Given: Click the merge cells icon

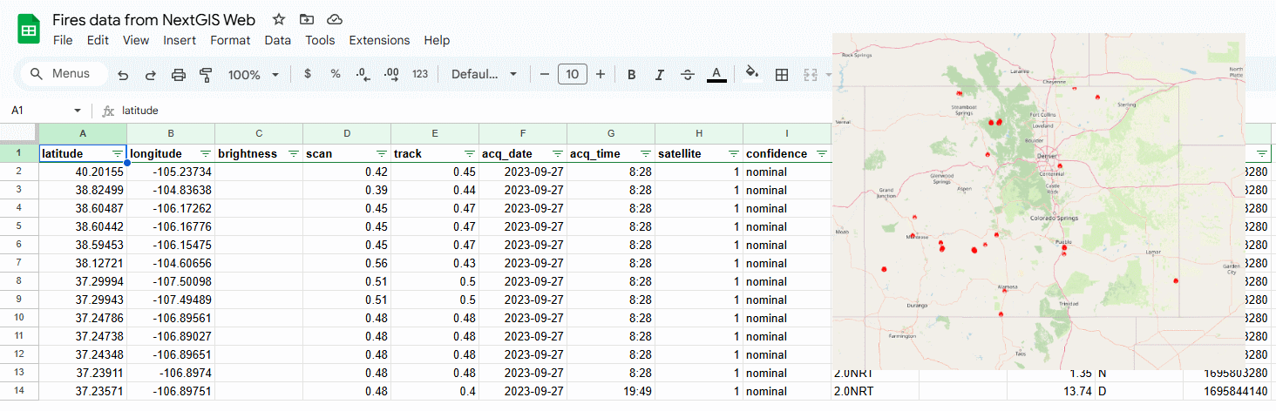Looking at the screenshot, I should click(x=811, y=75).
